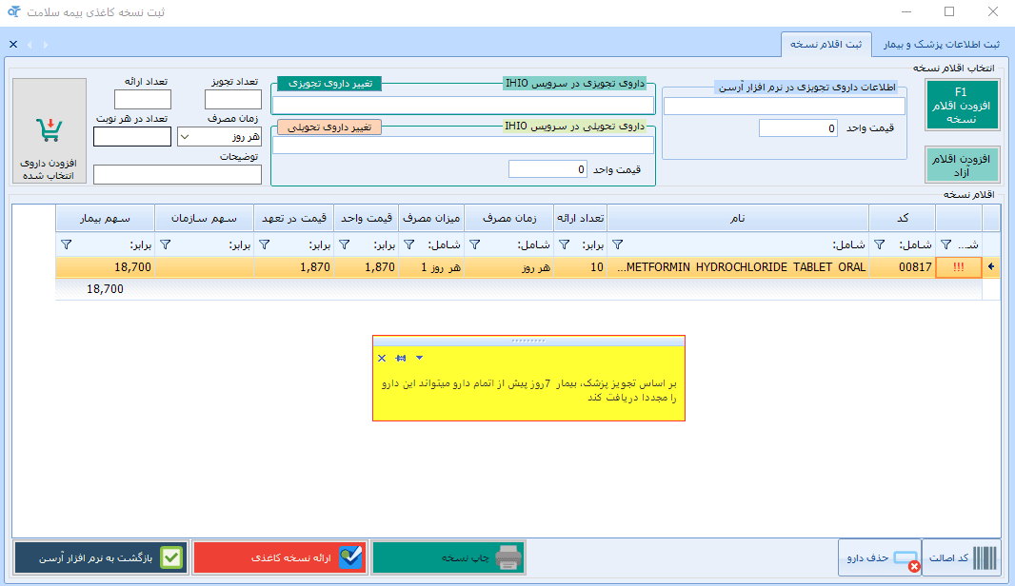Screen dimensions: 1015x586
Task: Click تغییر داروی تجویزی button
Action: (329, 84)
